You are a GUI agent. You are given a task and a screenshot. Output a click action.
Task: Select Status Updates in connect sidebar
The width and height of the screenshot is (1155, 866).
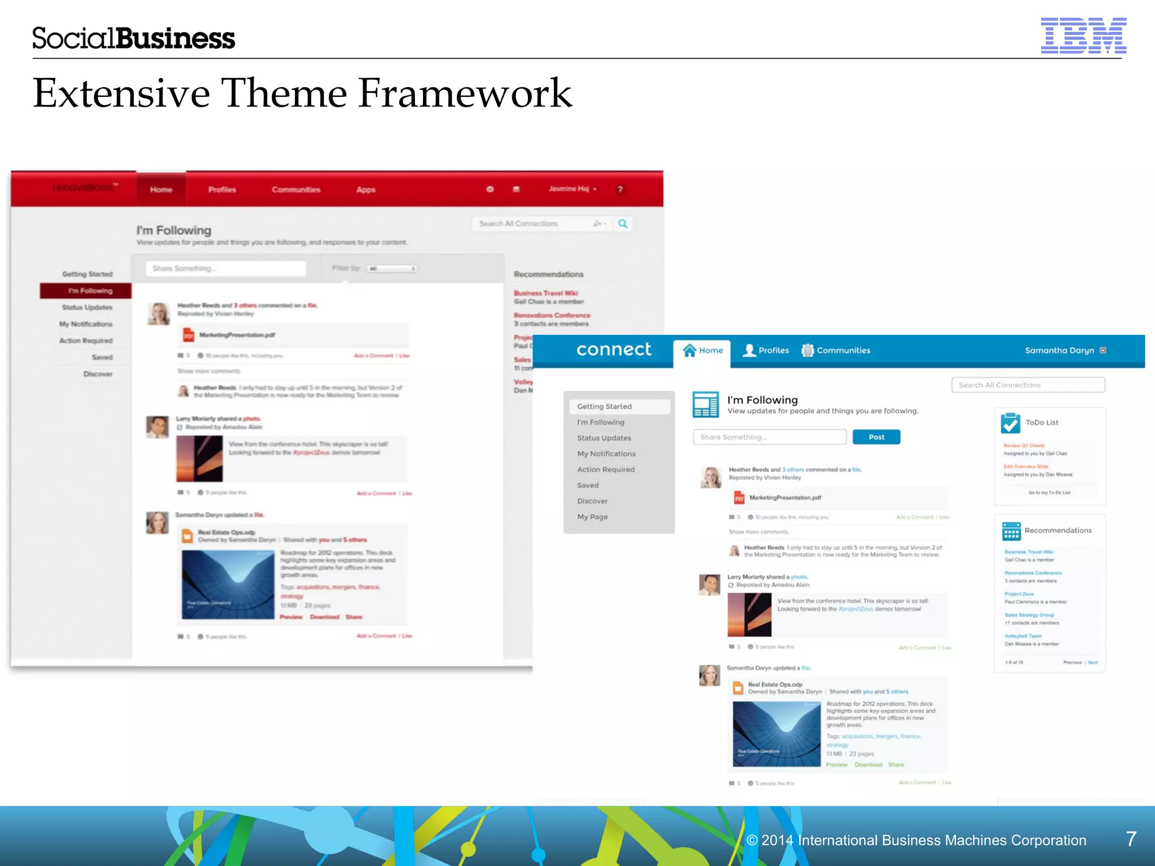[604, 438]
